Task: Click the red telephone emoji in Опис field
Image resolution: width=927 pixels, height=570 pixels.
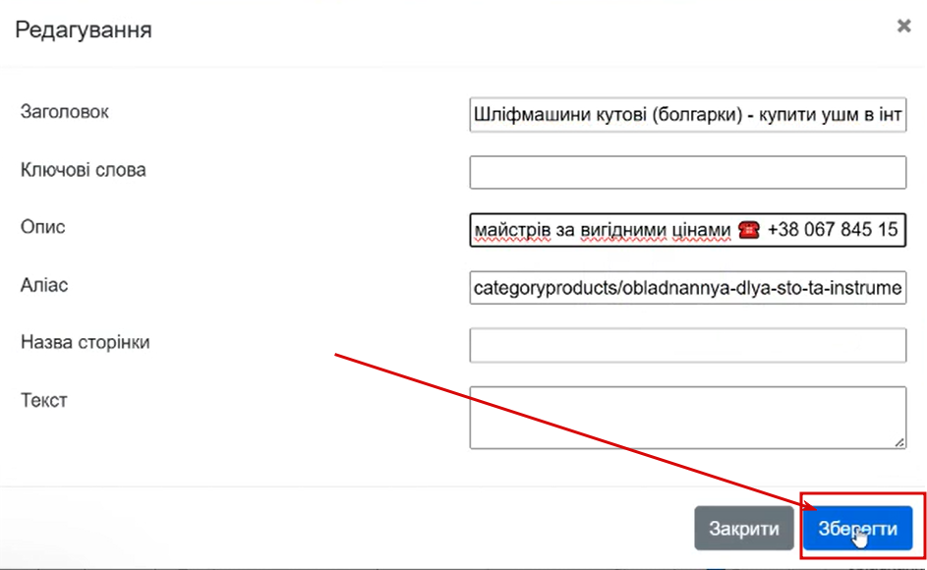Action: [x=749, y=229]
